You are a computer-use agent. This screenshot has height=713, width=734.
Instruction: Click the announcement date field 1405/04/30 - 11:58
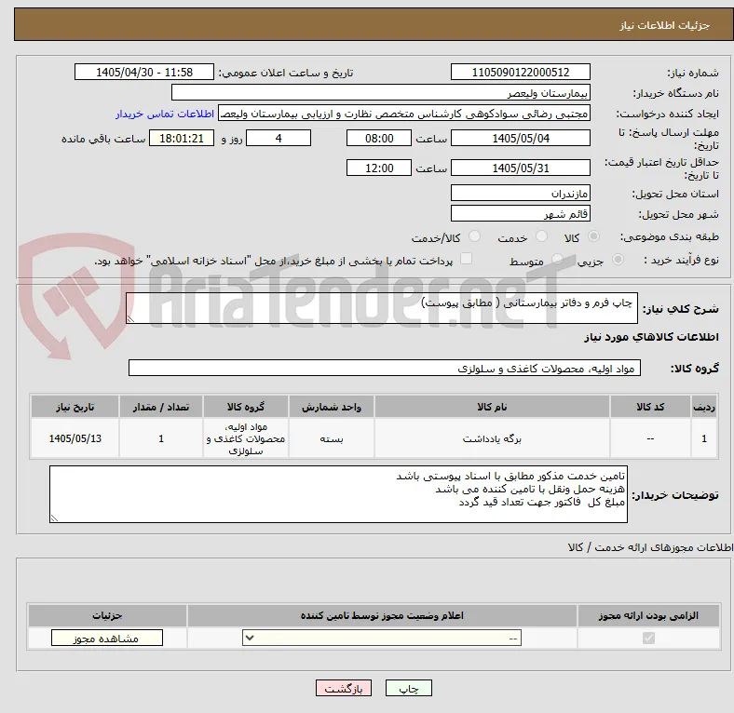point(144,72)
